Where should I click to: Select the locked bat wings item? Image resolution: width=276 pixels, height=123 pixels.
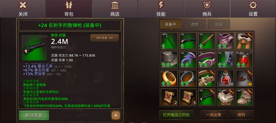click(244, 78)
